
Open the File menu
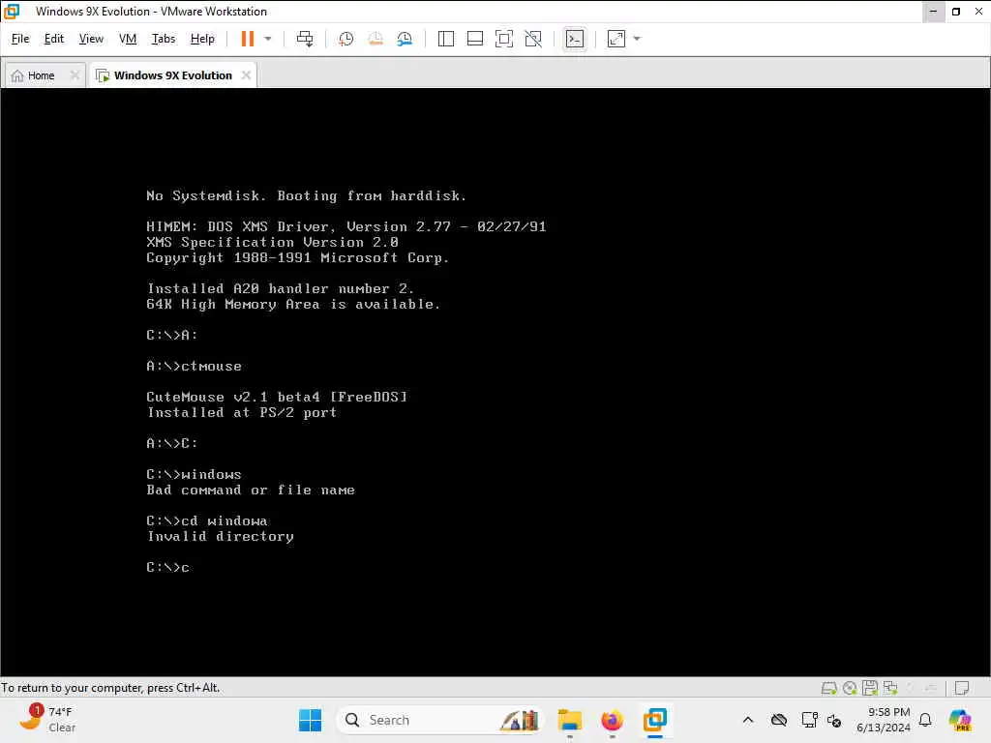pyautogui.click(x=20, y=39)
